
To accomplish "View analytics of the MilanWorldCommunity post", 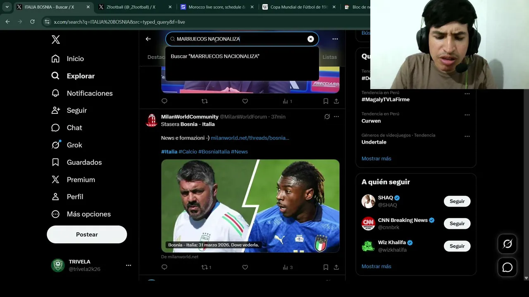I will click(x=288, y=267).
